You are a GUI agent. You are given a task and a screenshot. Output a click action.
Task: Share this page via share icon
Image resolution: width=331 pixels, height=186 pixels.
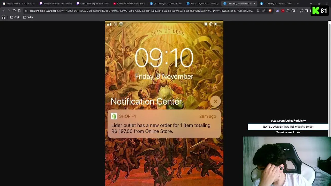point(264,11)
